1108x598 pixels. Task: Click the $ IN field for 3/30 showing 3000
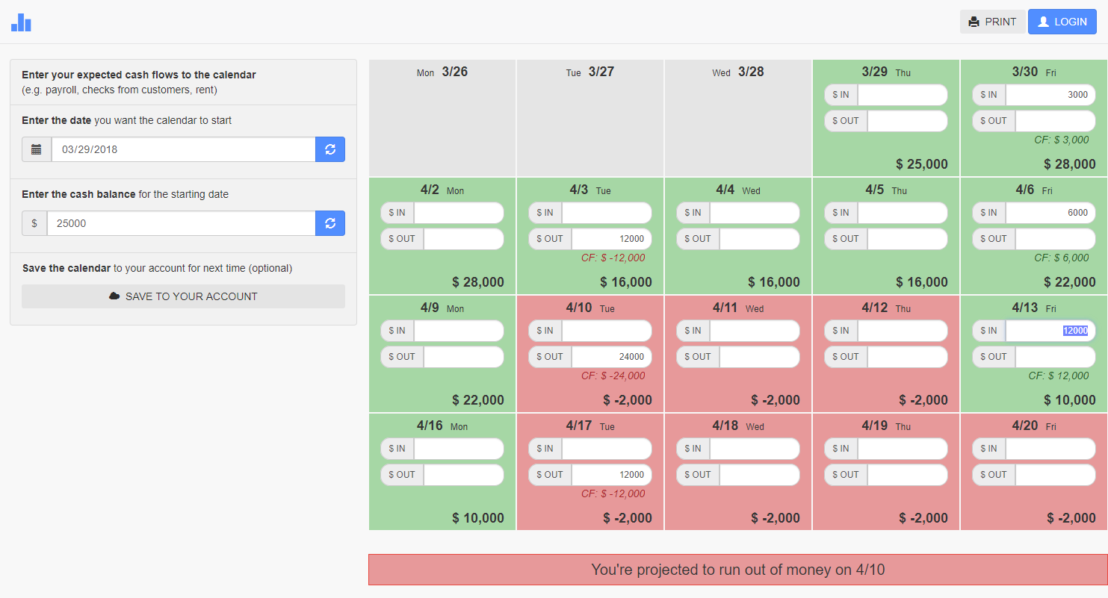1050,95
